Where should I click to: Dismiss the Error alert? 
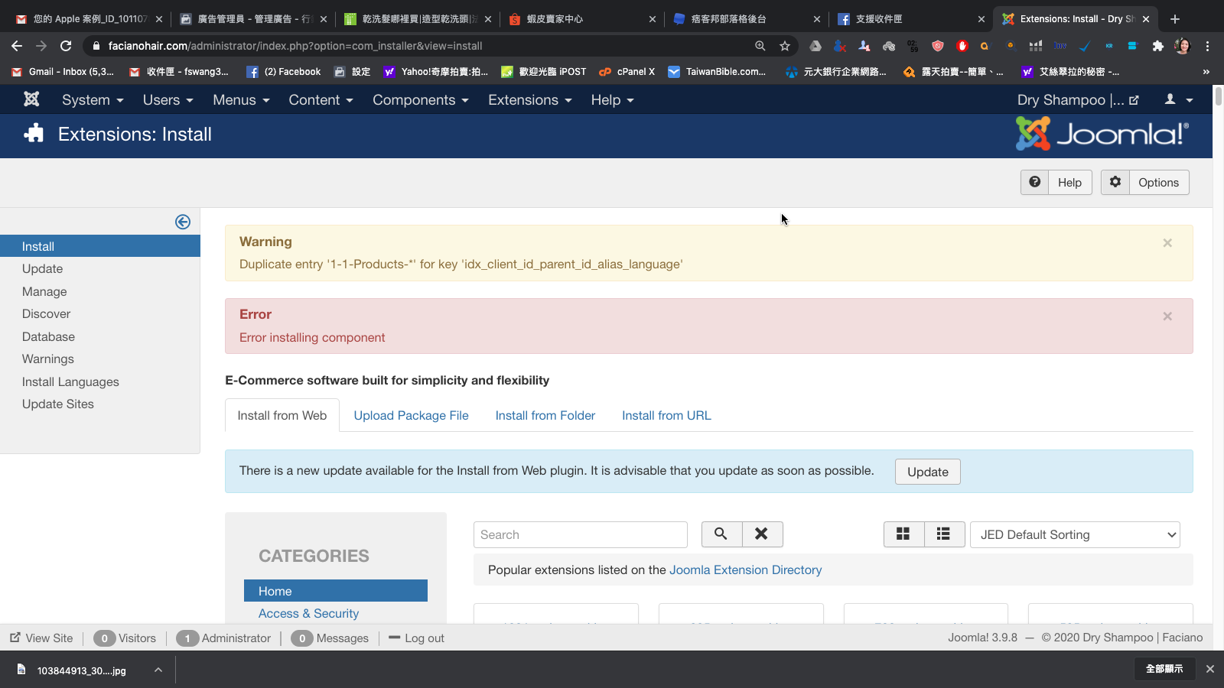(1167, 316)
